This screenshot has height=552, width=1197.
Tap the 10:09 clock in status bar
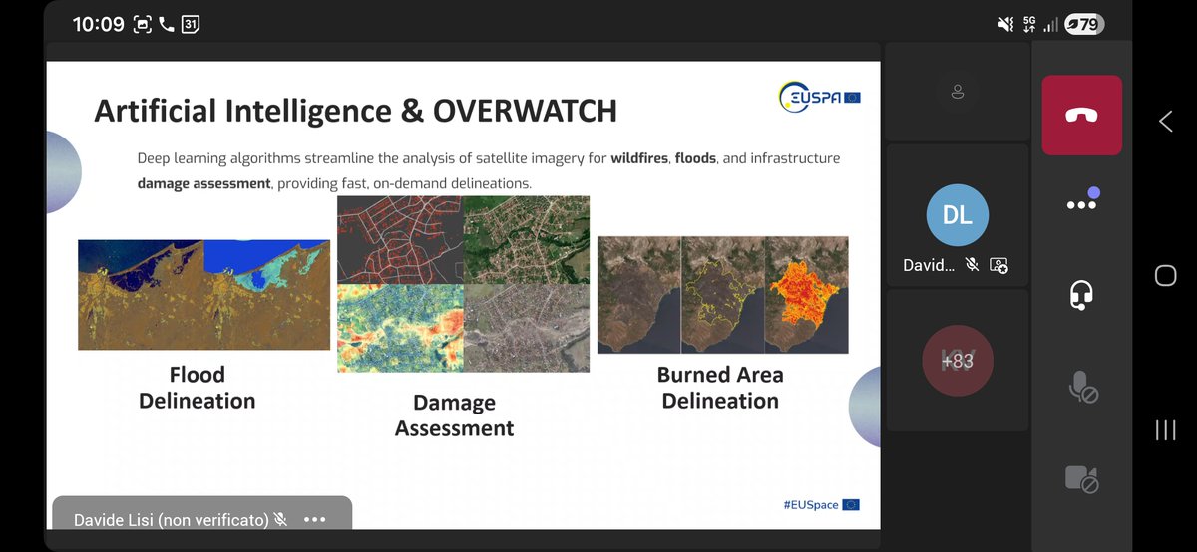pos(98,24)
